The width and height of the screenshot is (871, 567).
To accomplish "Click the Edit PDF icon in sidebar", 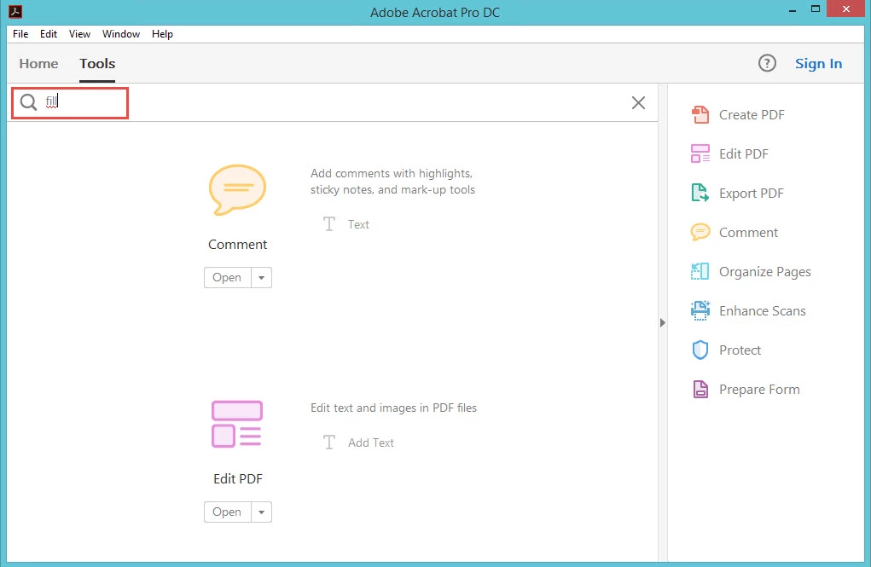I will coord(700,153).
